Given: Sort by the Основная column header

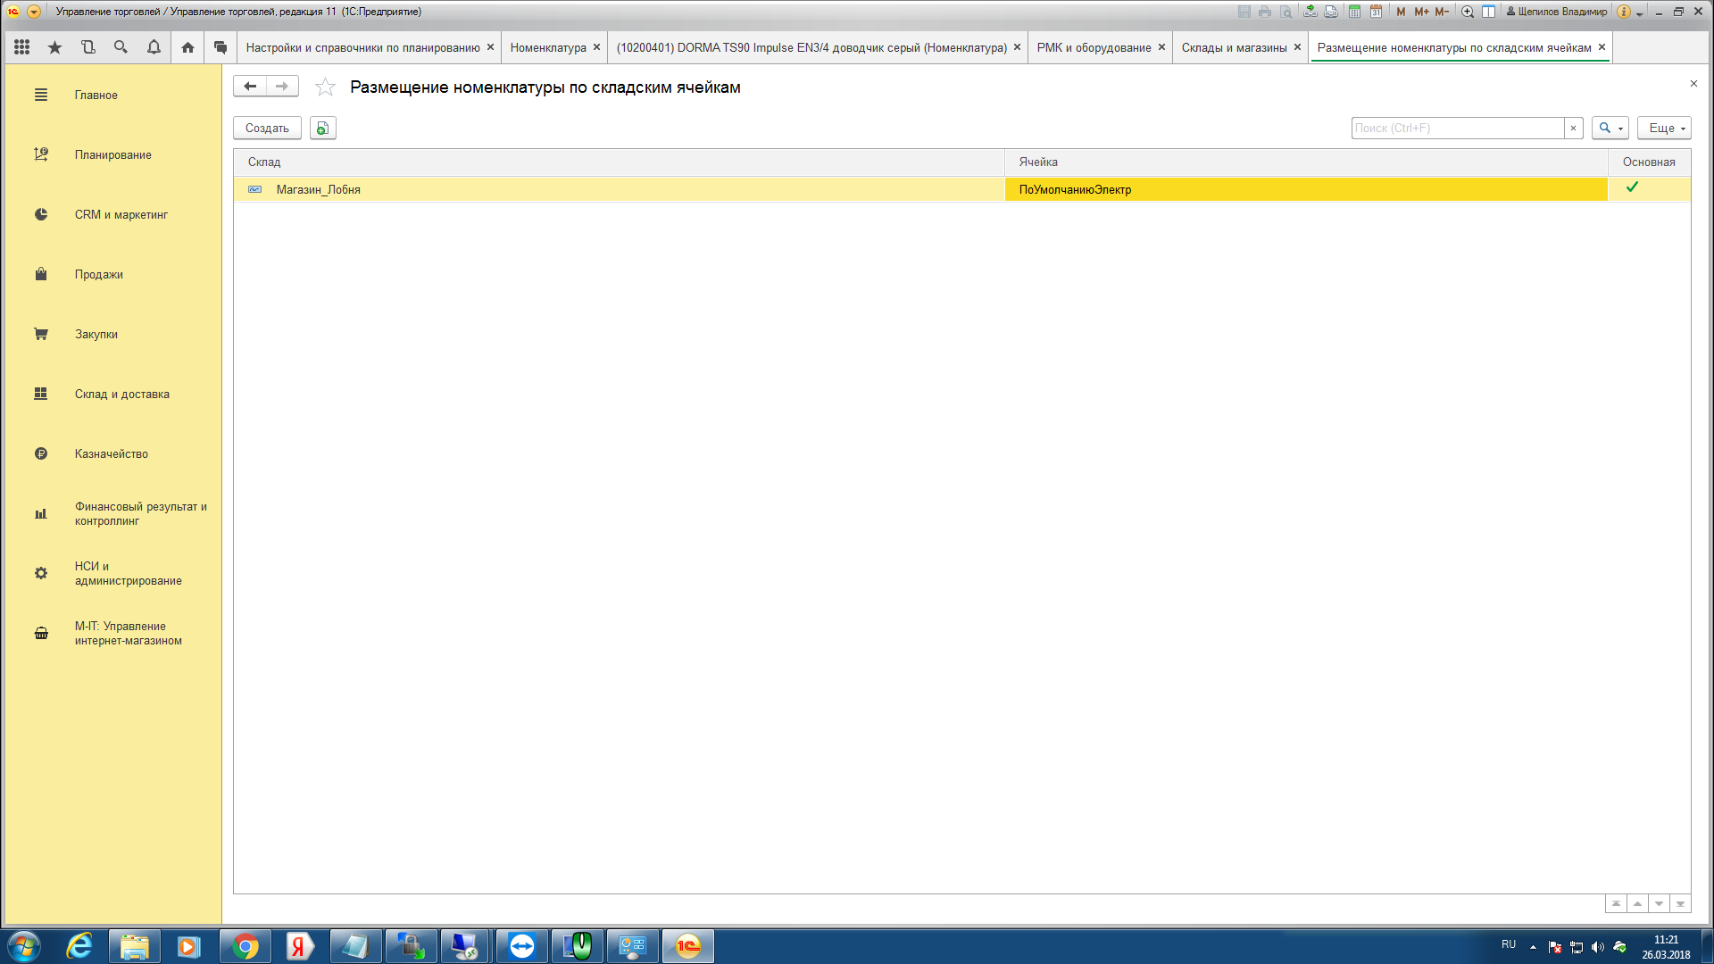Looking at the screenshot, I should coord(1649,162).
